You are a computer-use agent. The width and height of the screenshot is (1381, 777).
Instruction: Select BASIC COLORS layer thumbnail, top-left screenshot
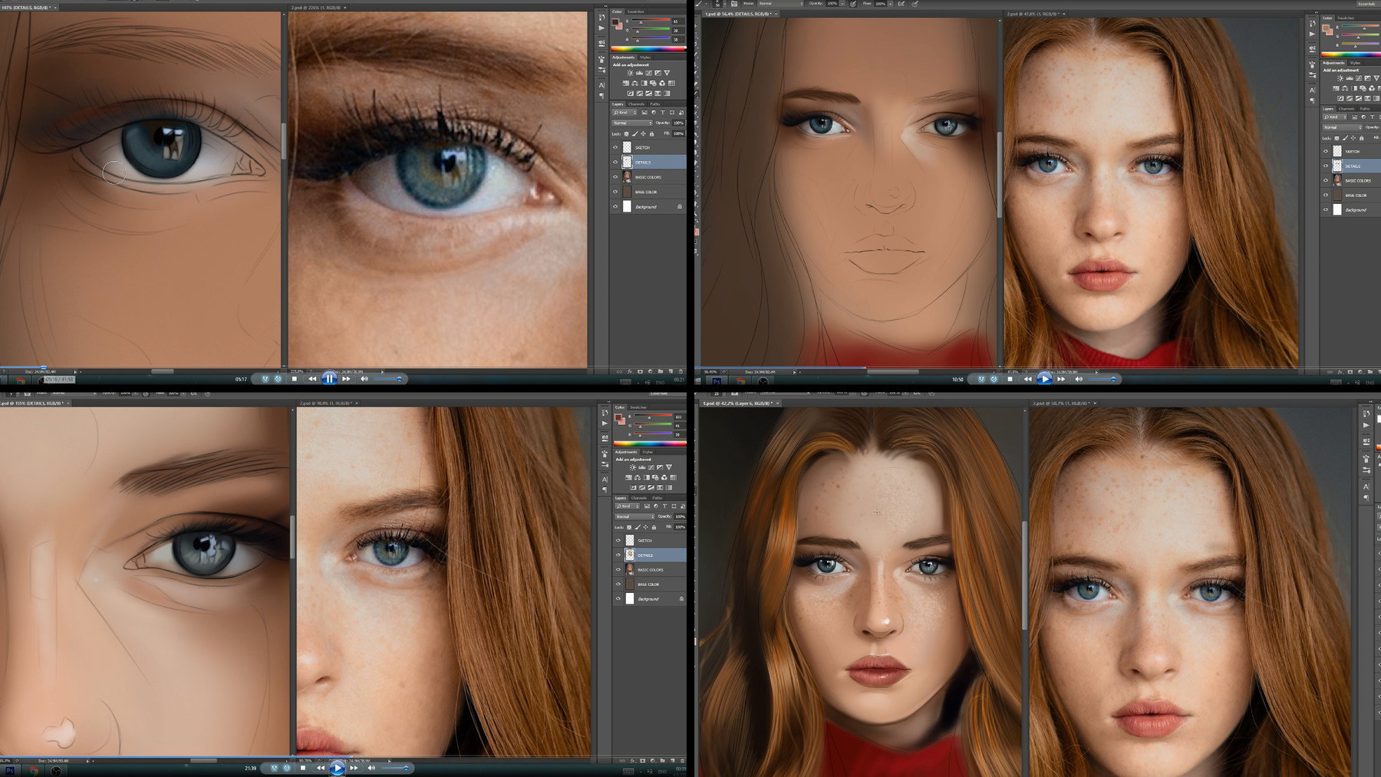click(x=627, y=176)
